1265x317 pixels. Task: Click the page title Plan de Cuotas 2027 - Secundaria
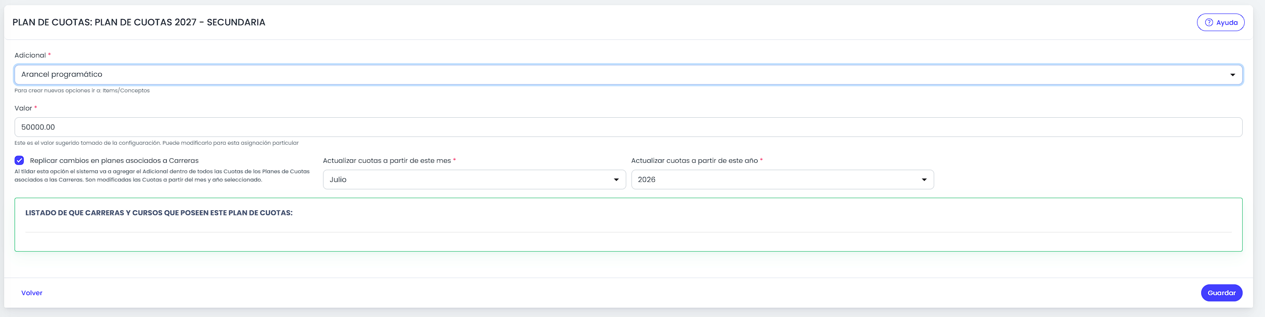click(139, 22)
